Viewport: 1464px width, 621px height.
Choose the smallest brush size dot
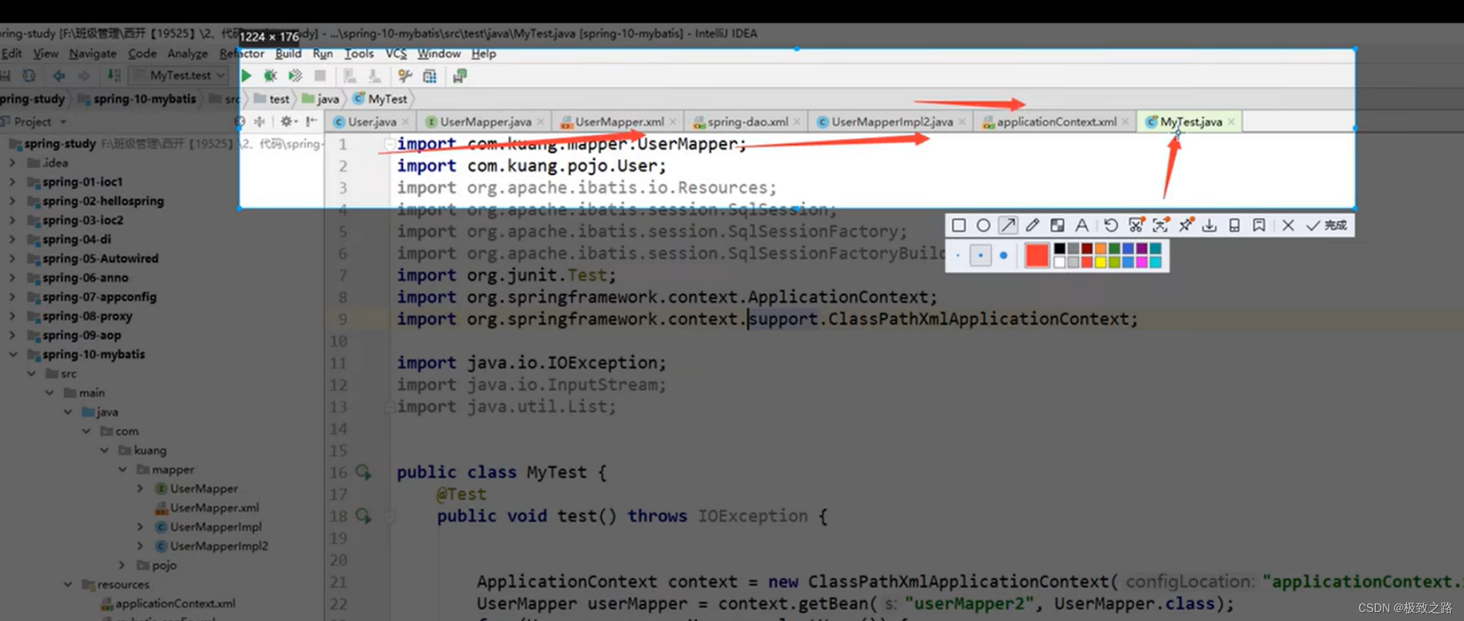pyautogui.click(x=958, y=255)
